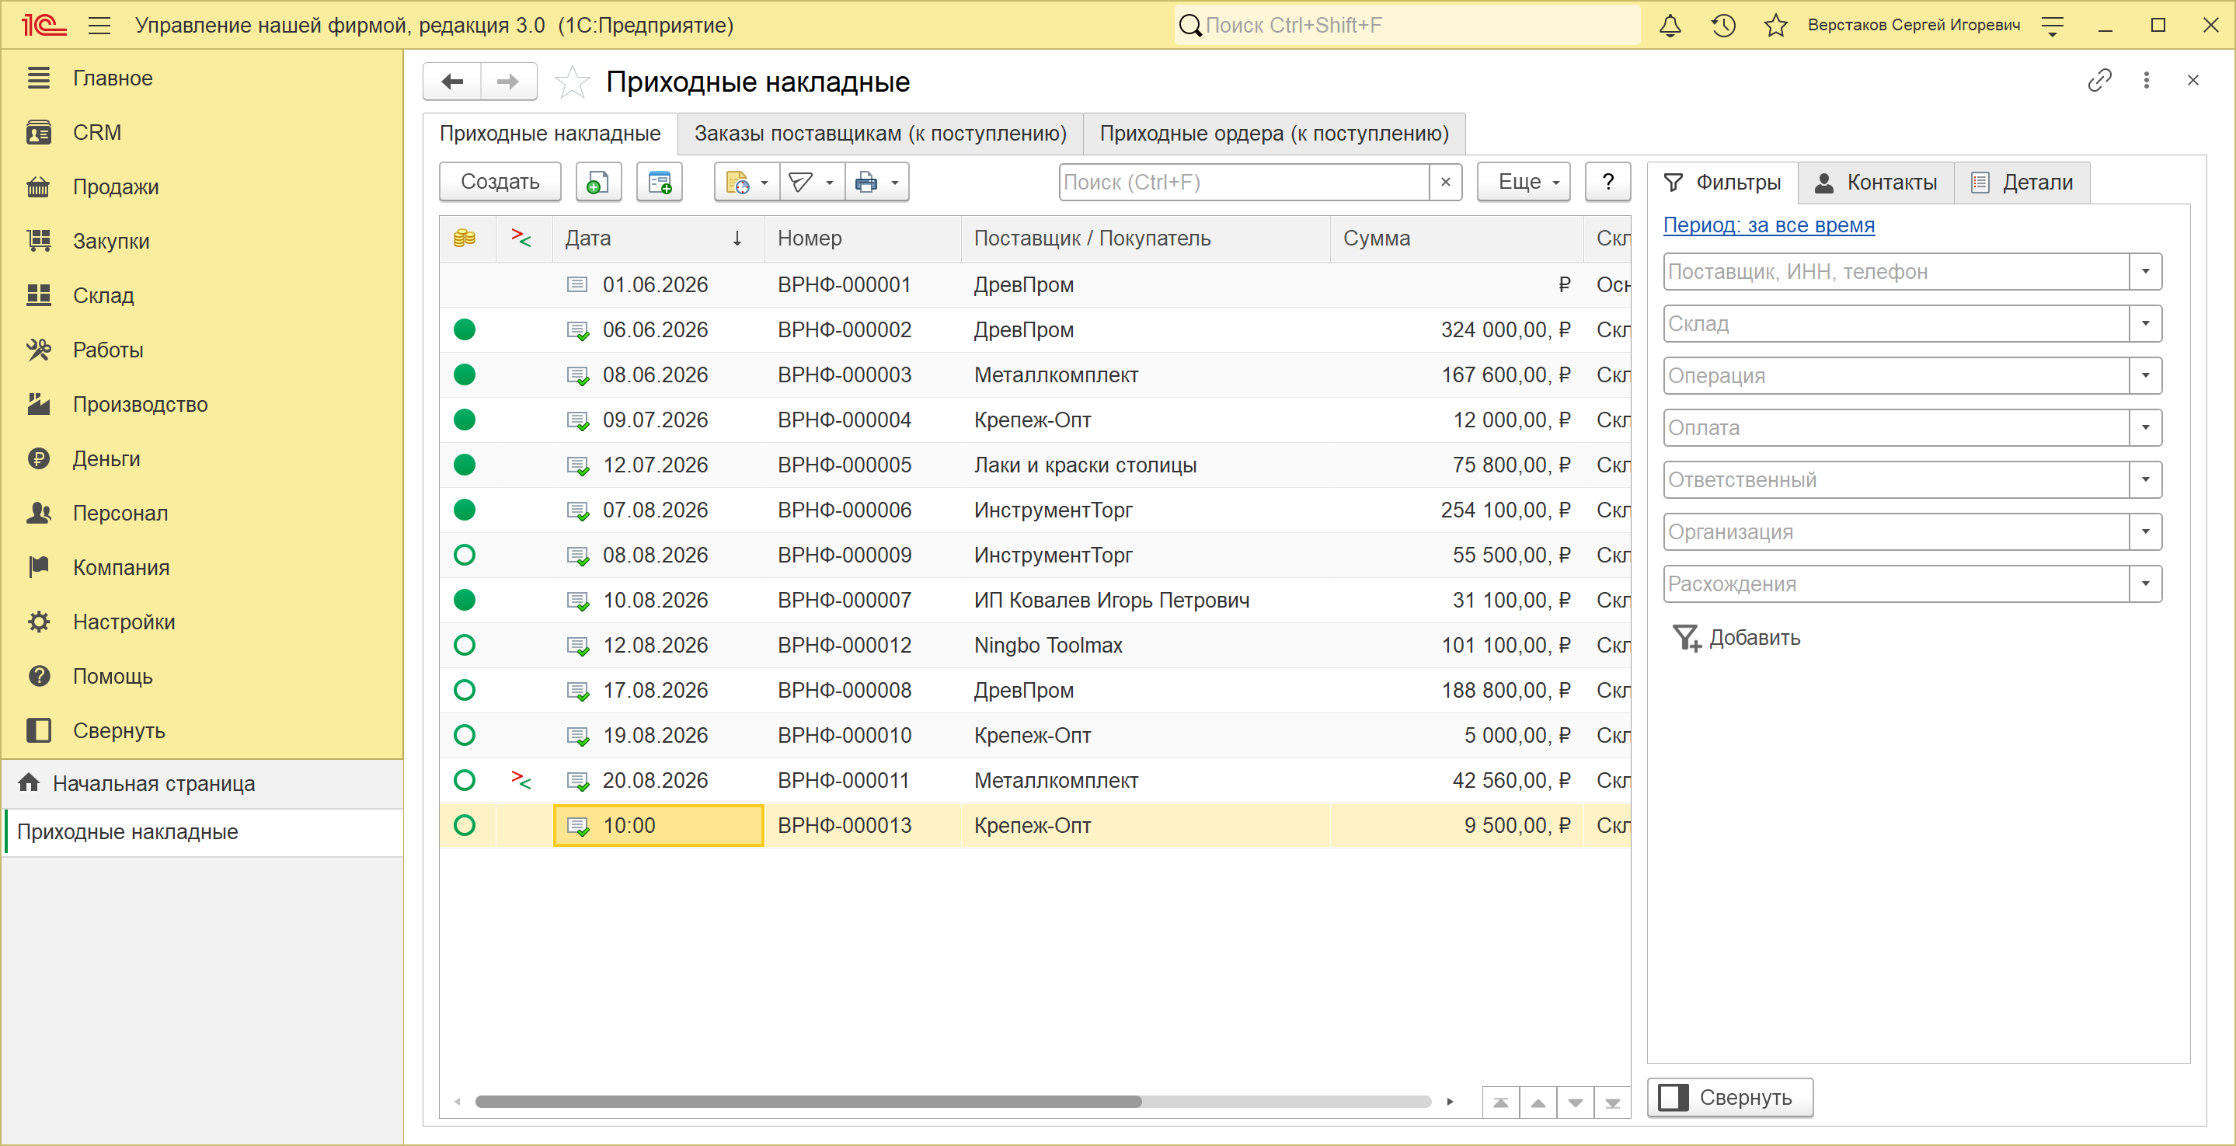Click the Добавить filter funnel icon
The image size is (2236, 1146).
[x=1686, y=639]
